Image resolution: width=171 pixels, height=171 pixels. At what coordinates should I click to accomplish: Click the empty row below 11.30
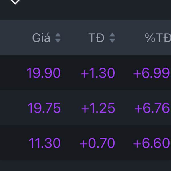point(85,166)
